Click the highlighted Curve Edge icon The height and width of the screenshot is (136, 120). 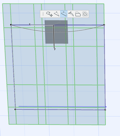tap(64, 14)
